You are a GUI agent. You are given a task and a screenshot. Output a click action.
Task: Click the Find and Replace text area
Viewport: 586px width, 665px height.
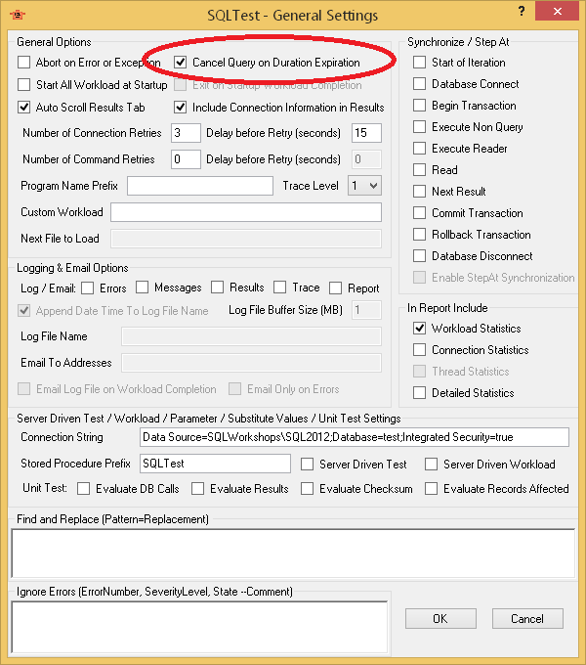tap(293, 554)
